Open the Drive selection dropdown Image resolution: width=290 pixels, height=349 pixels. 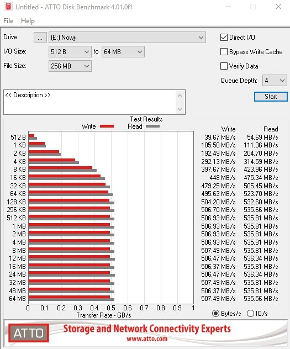127,38
